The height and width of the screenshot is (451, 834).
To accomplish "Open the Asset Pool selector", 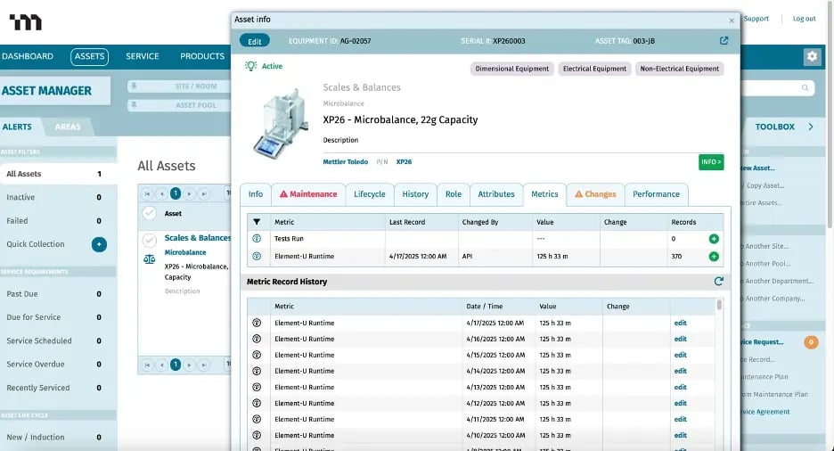I will (178, 105).
